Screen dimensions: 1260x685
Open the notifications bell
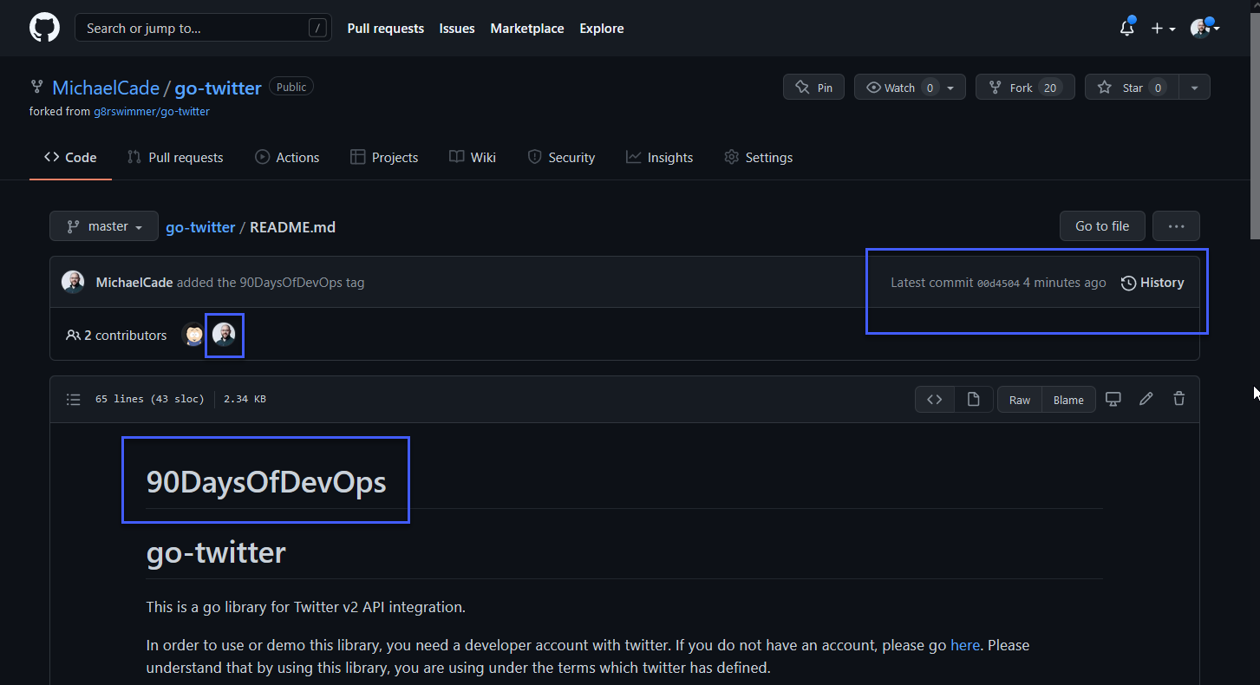pyautogui.click(x=1126, y=28)
